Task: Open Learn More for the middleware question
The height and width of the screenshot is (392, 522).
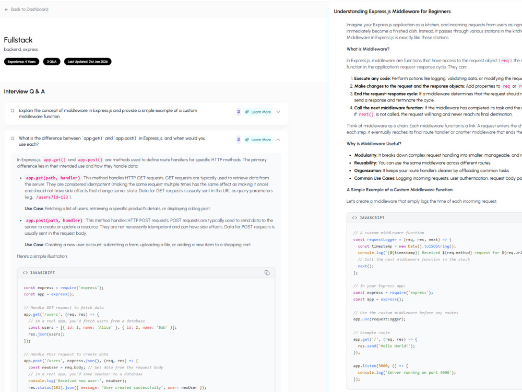Action: tap(258, 112)
